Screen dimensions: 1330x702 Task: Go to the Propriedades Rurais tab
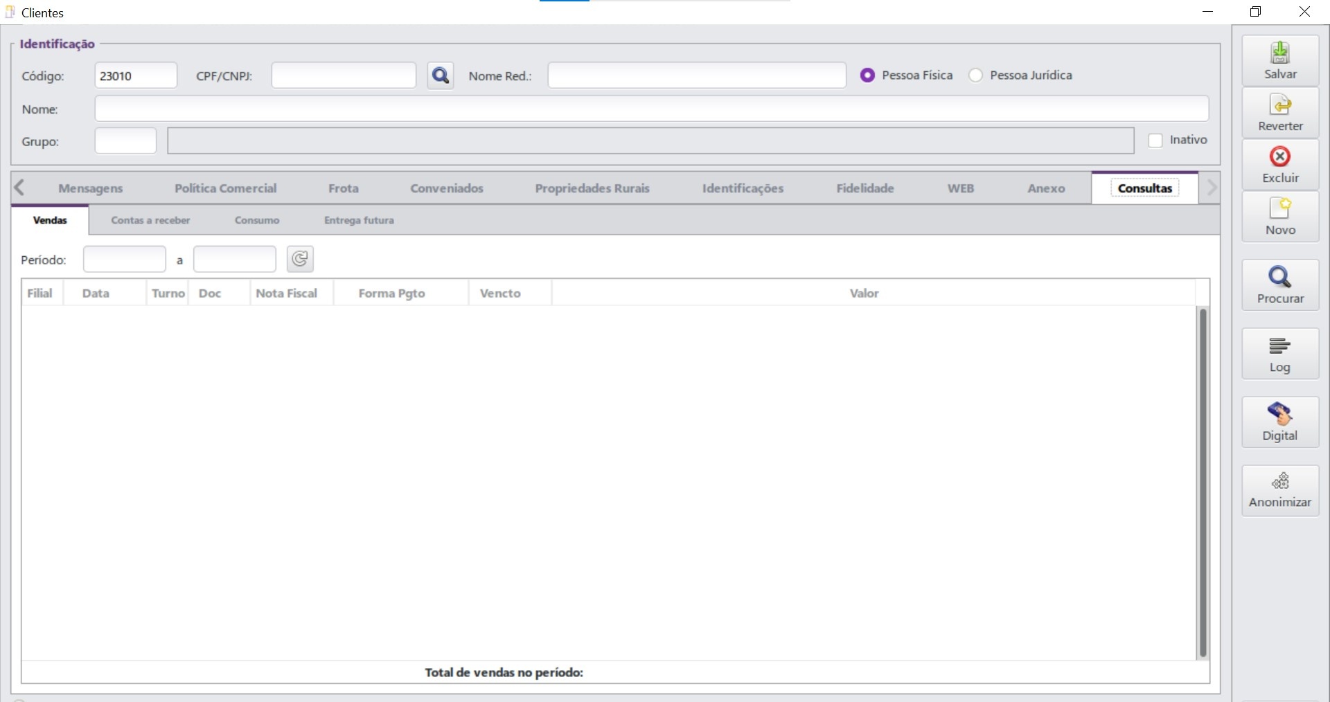(x=592, y=188)
